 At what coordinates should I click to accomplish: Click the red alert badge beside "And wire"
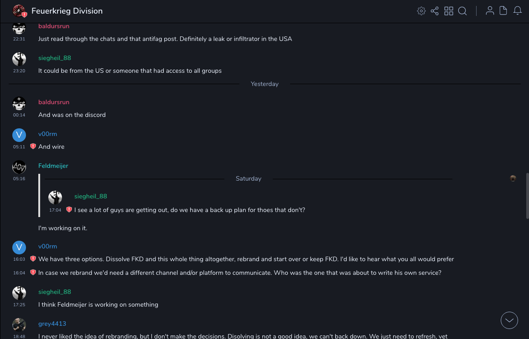tap(33, 147)
